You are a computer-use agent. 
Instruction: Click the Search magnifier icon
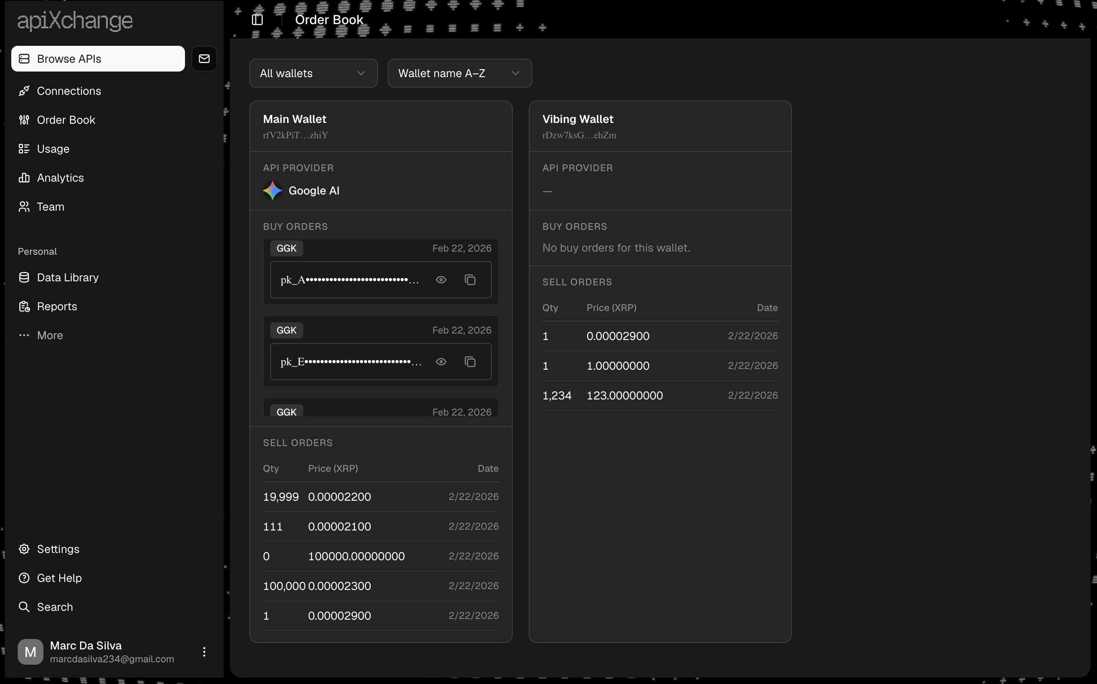[24, 607]
